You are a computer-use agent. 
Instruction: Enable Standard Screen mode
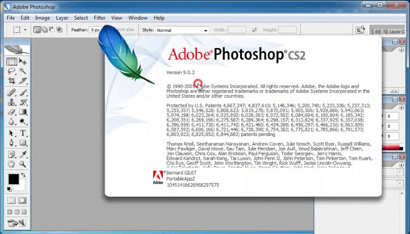pyautogui.click(x=10, y=212)
